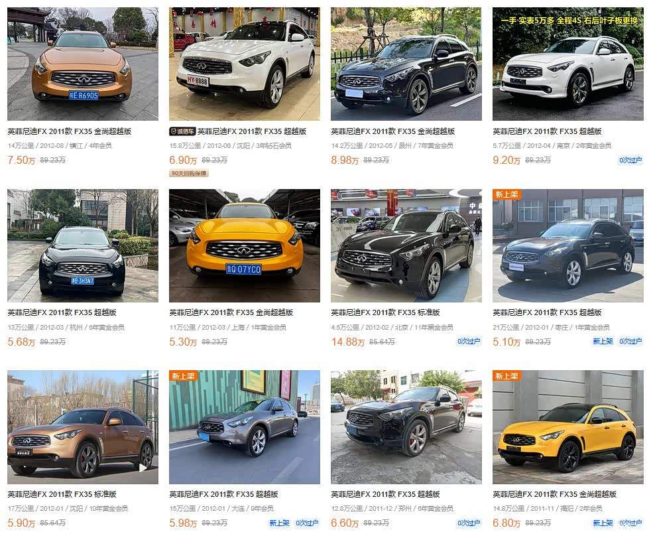Image resolution: width=651 pixels, height=536 pixels.
Task: Click the 0次过户 tag on the 6.60万 Zhengzhou listing
Action: 469,523
